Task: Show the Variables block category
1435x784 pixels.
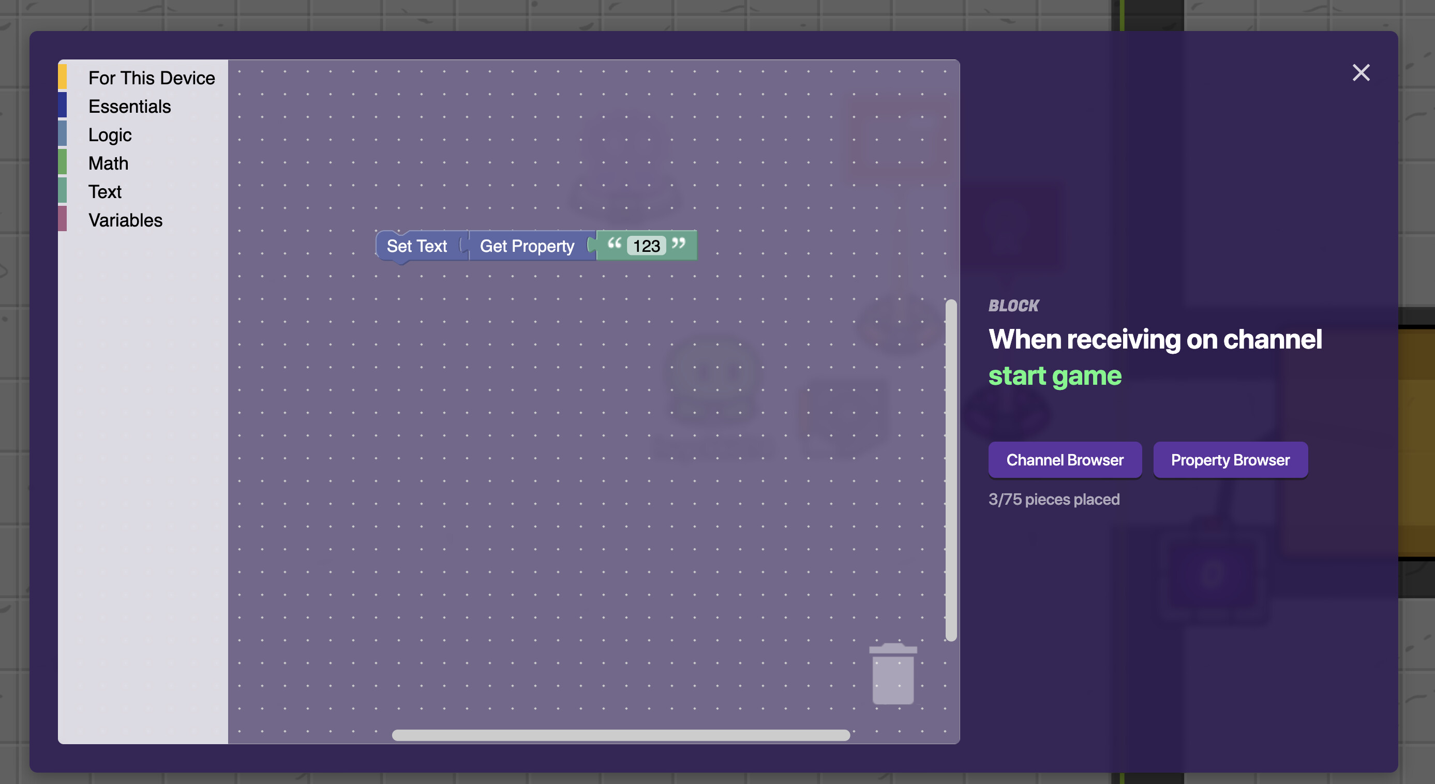Action: coord(125,220)
